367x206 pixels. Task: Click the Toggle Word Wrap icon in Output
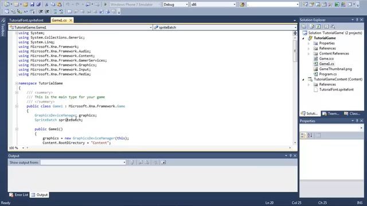pos(163,163)
